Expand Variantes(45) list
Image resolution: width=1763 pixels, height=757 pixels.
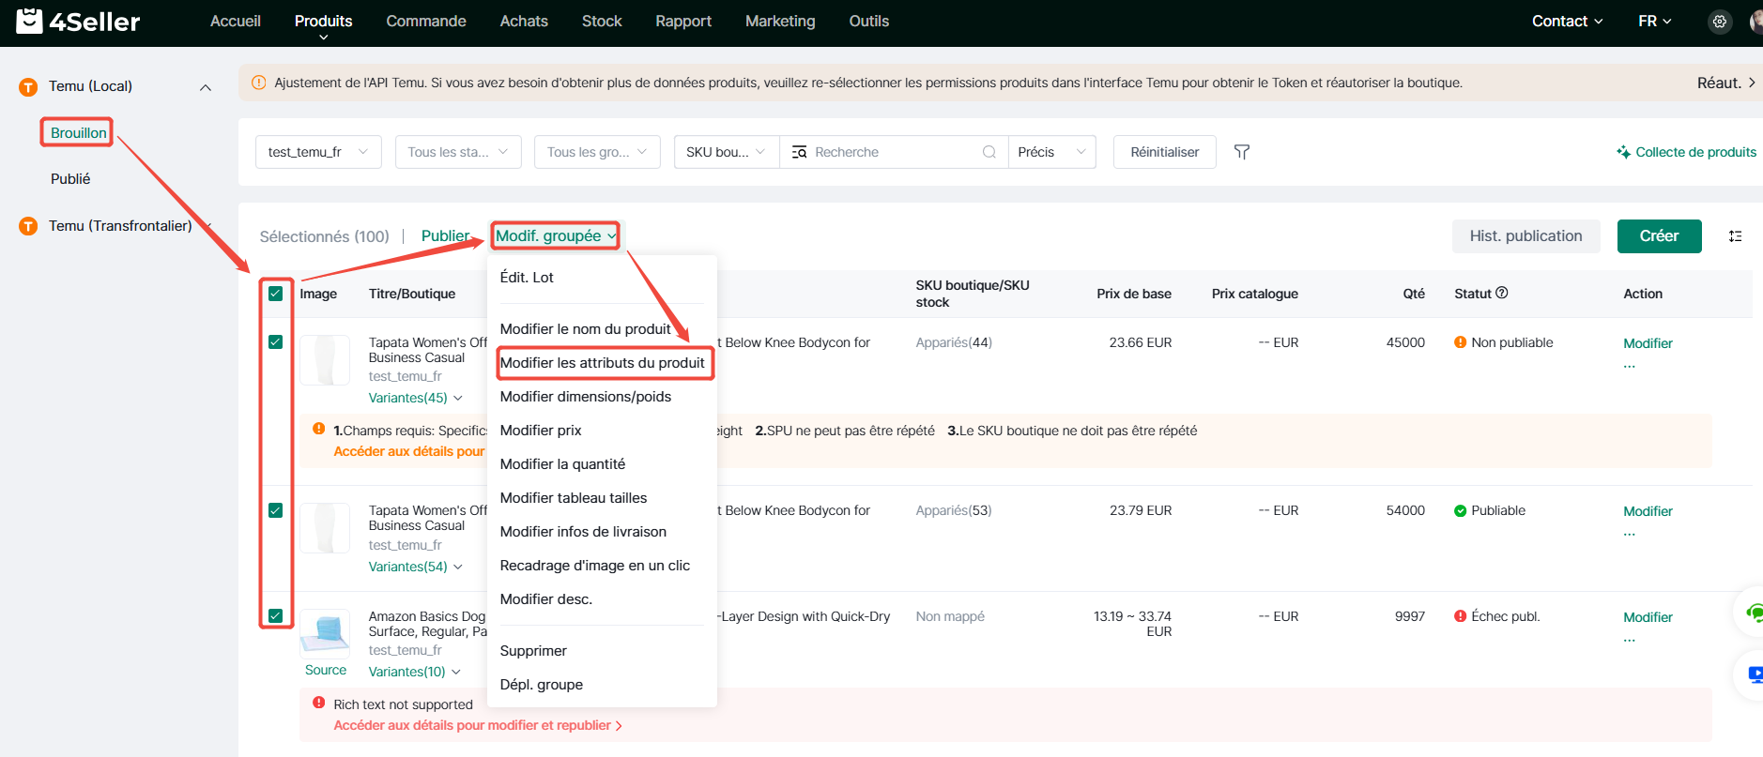pyautogui.click(x=415, y=398)
